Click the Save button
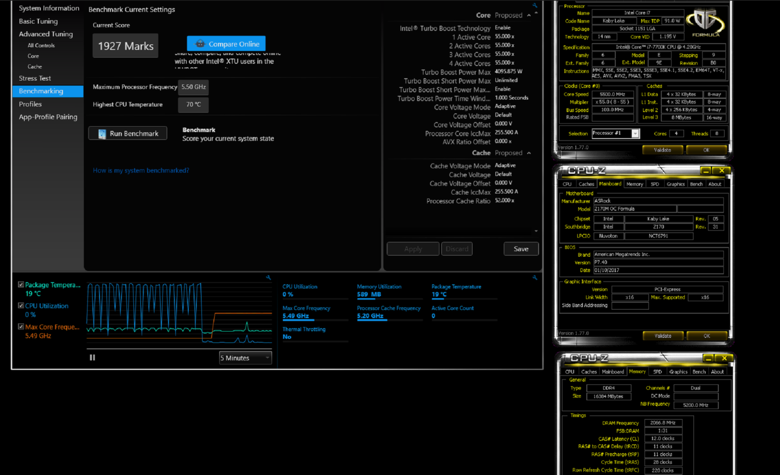 (x=521, y=248)
